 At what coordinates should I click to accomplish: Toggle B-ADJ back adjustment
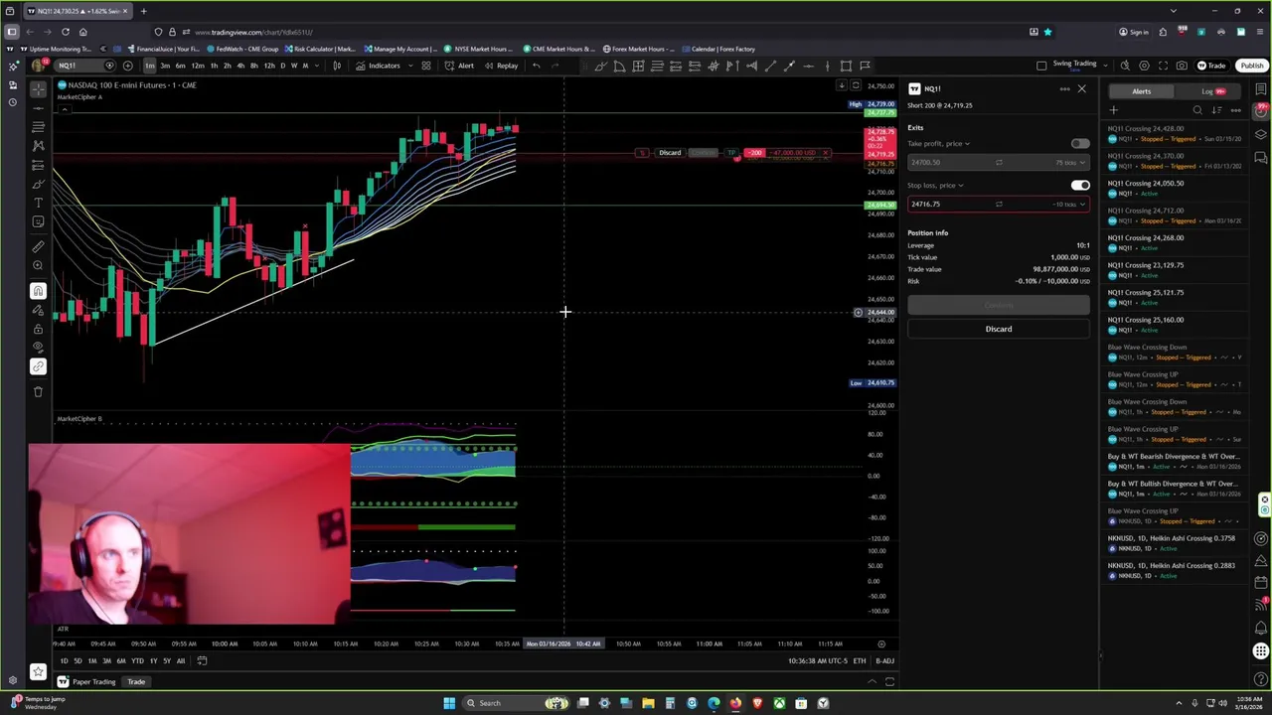click(x=883, y=660)
